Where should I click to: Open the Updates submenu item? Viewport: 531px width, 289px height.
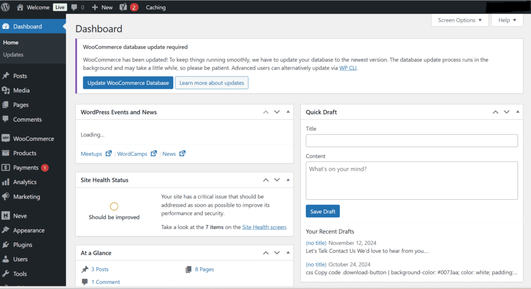13,54
